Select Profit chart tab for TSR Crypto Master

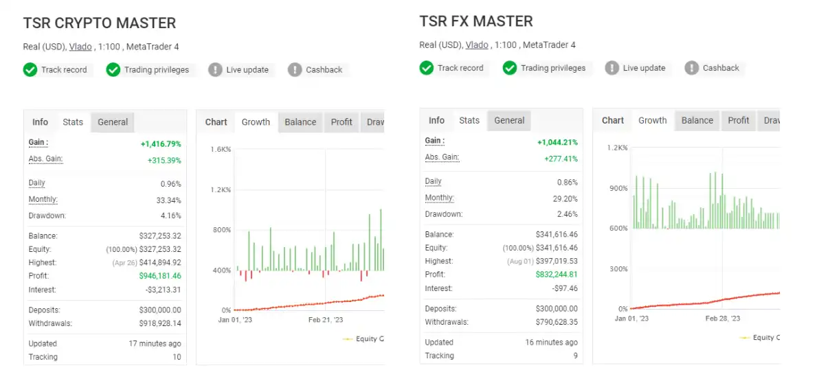pyautogui.click(x=341, y=122)
